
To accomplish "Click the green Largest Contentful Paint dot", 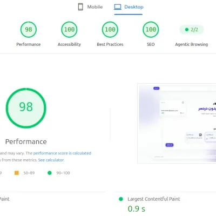I will 121,199.
